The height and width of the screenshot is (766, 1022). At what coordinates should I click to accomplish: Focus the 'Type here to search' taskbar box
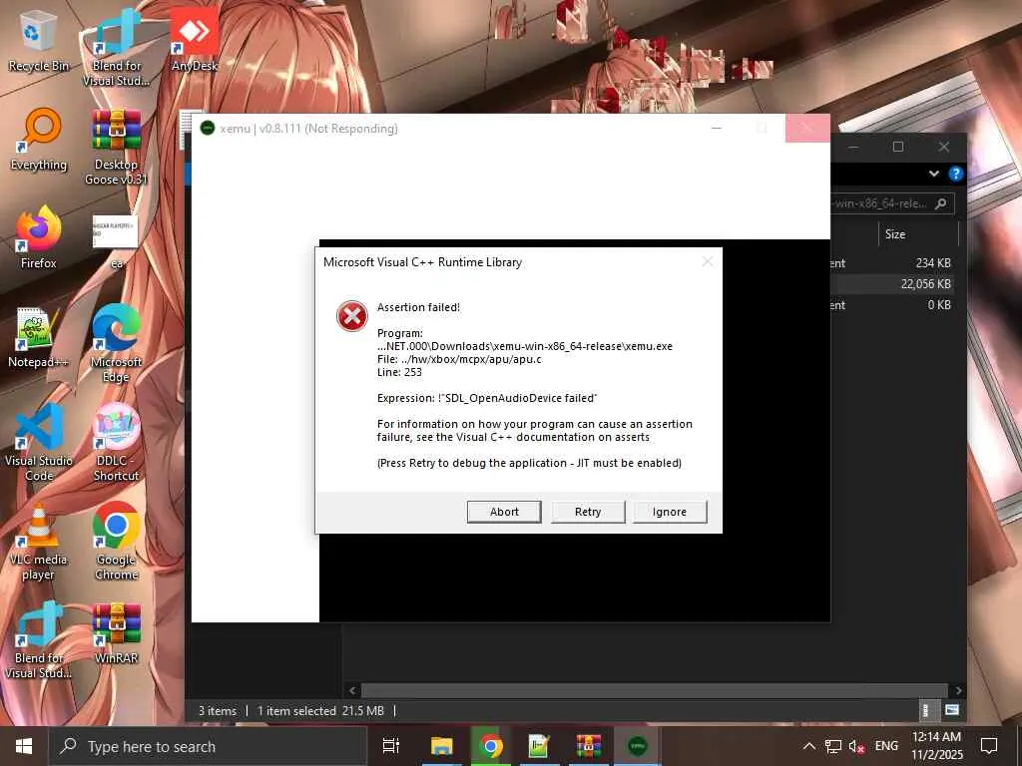[208, 746]
